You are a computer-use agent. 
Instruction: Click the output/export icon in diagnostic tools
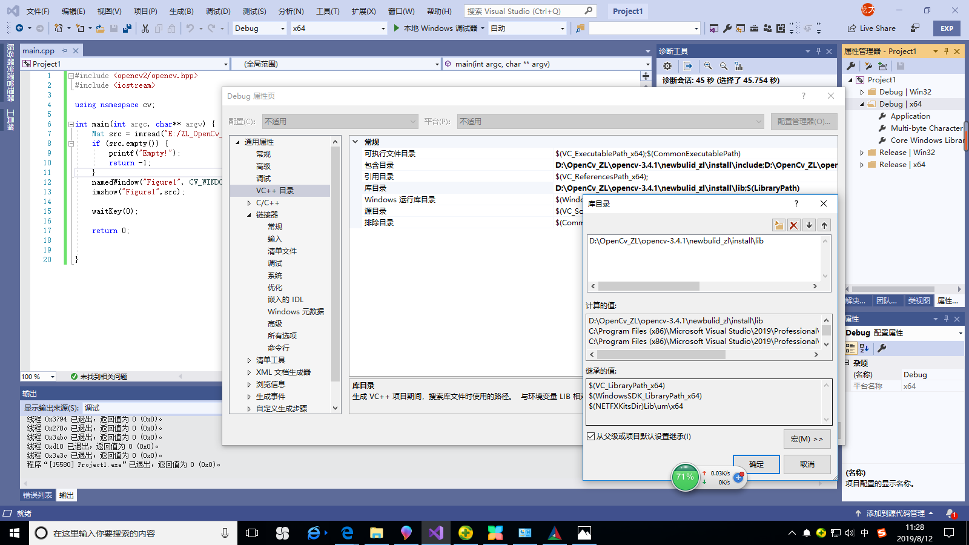click(x=688, y=66)
